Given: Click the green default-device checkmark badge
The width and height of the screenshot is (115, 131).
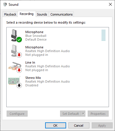Looking at the screenshot, I should coord(19,39).
